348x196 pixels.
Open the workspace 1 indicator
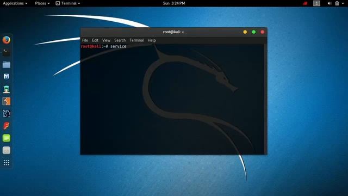pyautogui.click(x=316, y=3)
